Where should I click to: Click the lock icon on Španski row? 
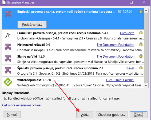[141, 68]
